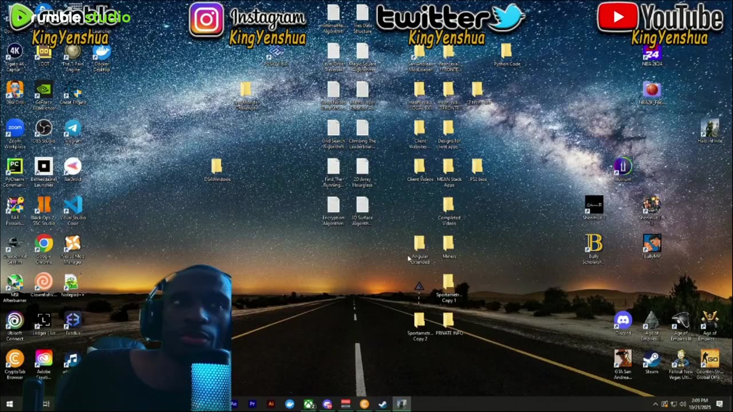Select Fallout New Vegas Ultimate icon

pyautogui.click(x=680, y=365)
